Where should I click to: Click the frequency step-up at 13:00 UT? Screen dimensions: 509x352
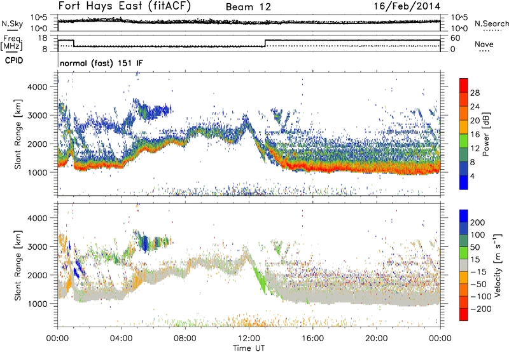pos(265,43)
